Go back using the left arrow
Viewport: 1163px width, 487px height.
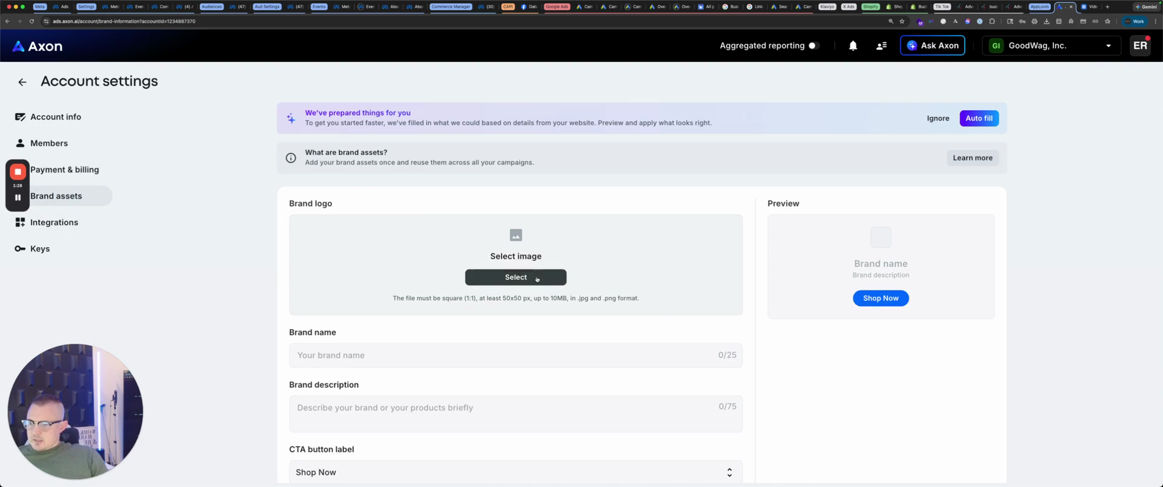click(22, 82)
